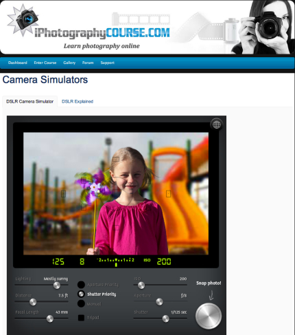295x335 pixels.
Task: Click the Focal Length slider handle
Action: coord(50,318)
